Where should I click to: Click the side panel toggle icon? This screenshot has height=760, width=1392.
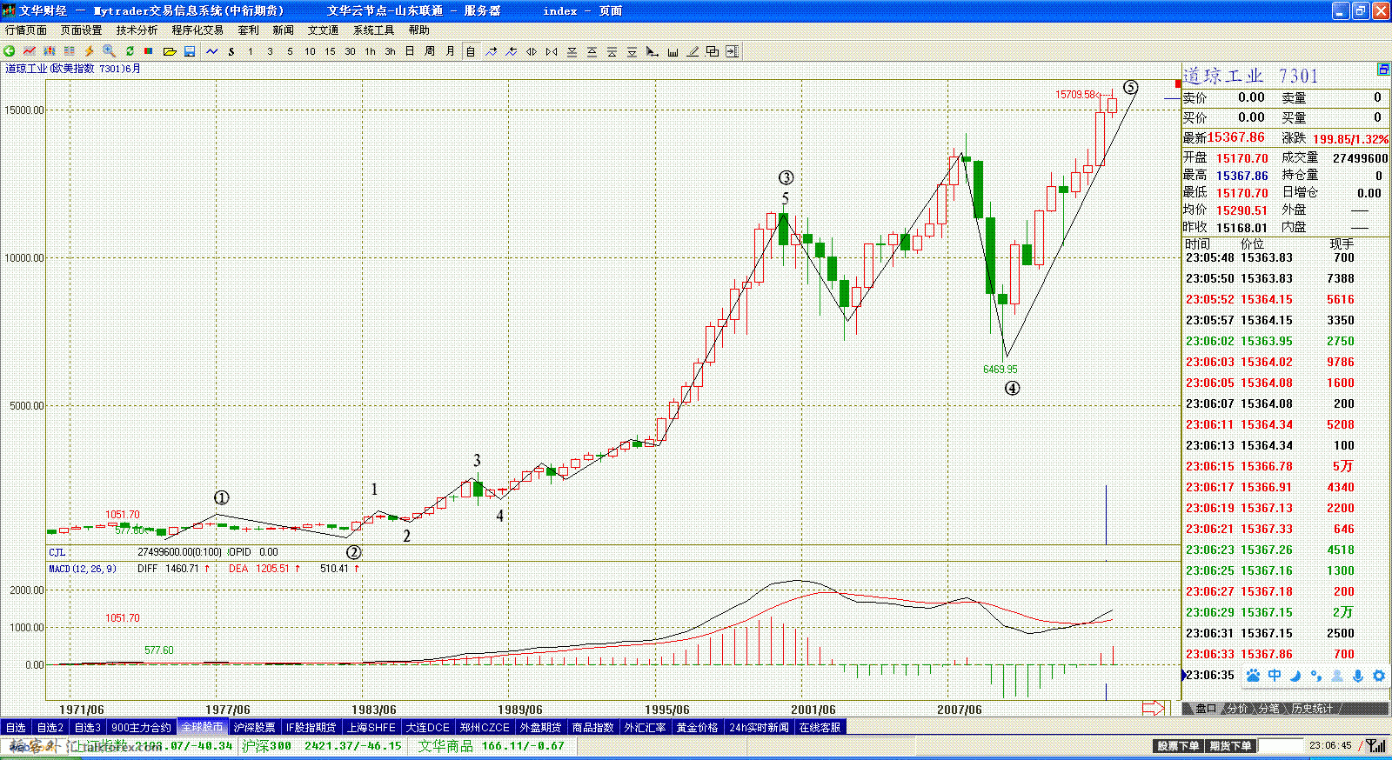coord(733,51)
